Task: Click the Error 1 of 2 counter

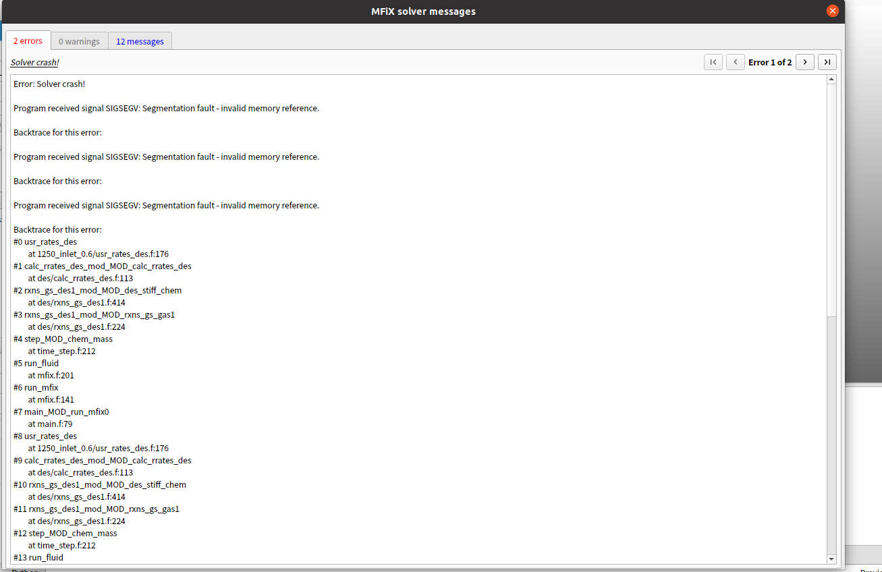Action: pos(770,62)
